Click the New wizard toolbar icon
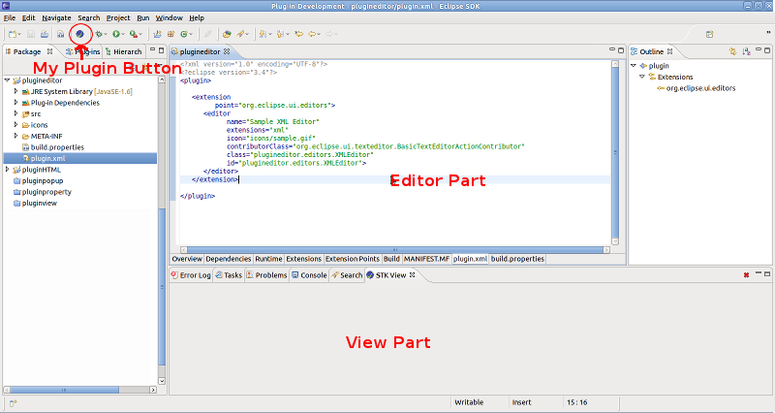The width and height of the screenshot is (775, 413). (x=12, y=34)
